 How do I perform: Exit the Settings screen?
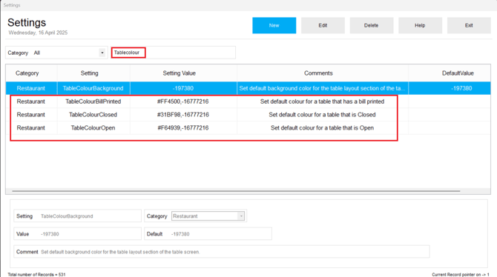click(469, 25)
